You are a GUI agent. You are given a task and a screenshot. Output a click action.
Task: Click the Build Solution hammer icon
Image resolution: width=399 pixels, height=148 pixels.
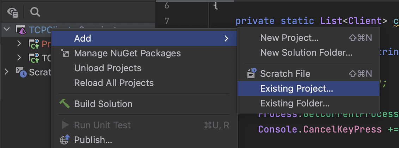pos(65,104)
